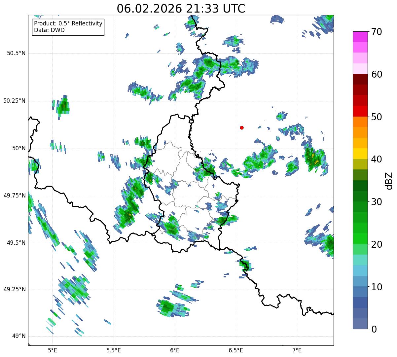Click the orange colorbar segment below 50
This screenshot has width=397, height=357.
pyautogui.click(x=360, y=122)
